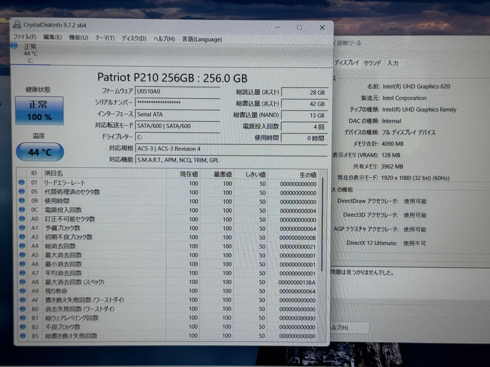Click the status dot of row A3 初期不良ブロック数
Image resolution: width=490 pixels, height=367 pixels.
coord(22,236)
